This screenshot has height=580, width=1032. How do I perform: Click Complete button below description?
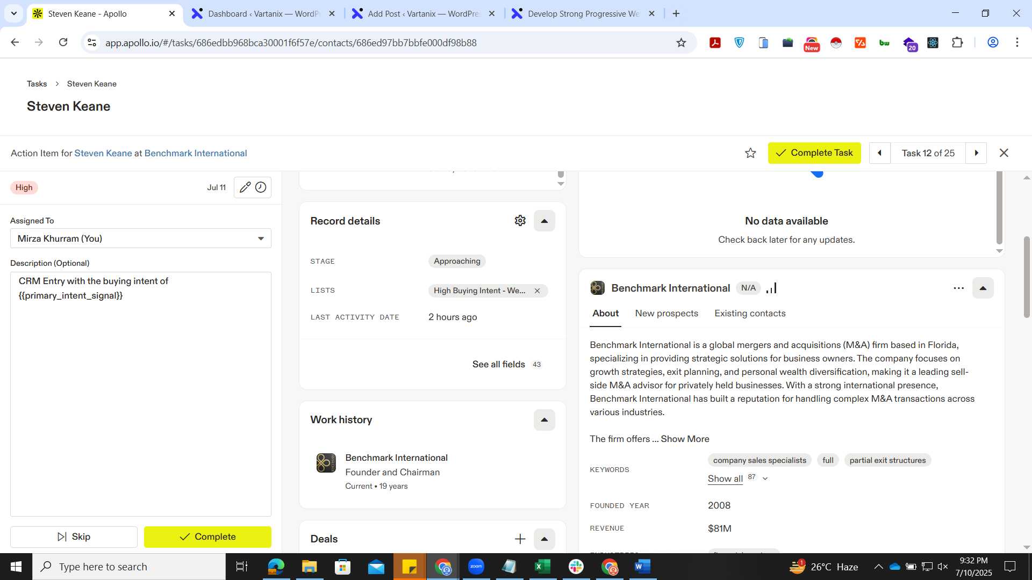click(x=207, y=537)
